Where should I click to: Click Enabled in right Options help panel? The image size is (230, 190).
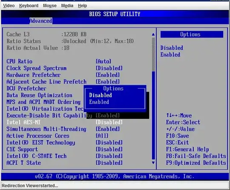tap(170, 55)
